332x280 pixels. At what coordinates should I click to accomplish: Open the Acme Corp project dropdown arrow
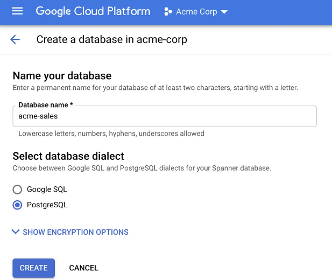click(x=224, y=12)
